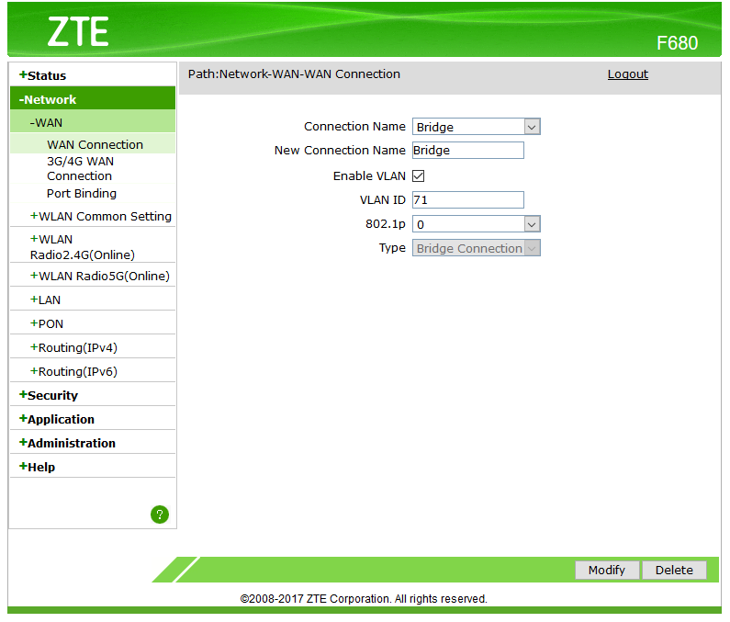Expand the Application menu section

tap(57, 419)
